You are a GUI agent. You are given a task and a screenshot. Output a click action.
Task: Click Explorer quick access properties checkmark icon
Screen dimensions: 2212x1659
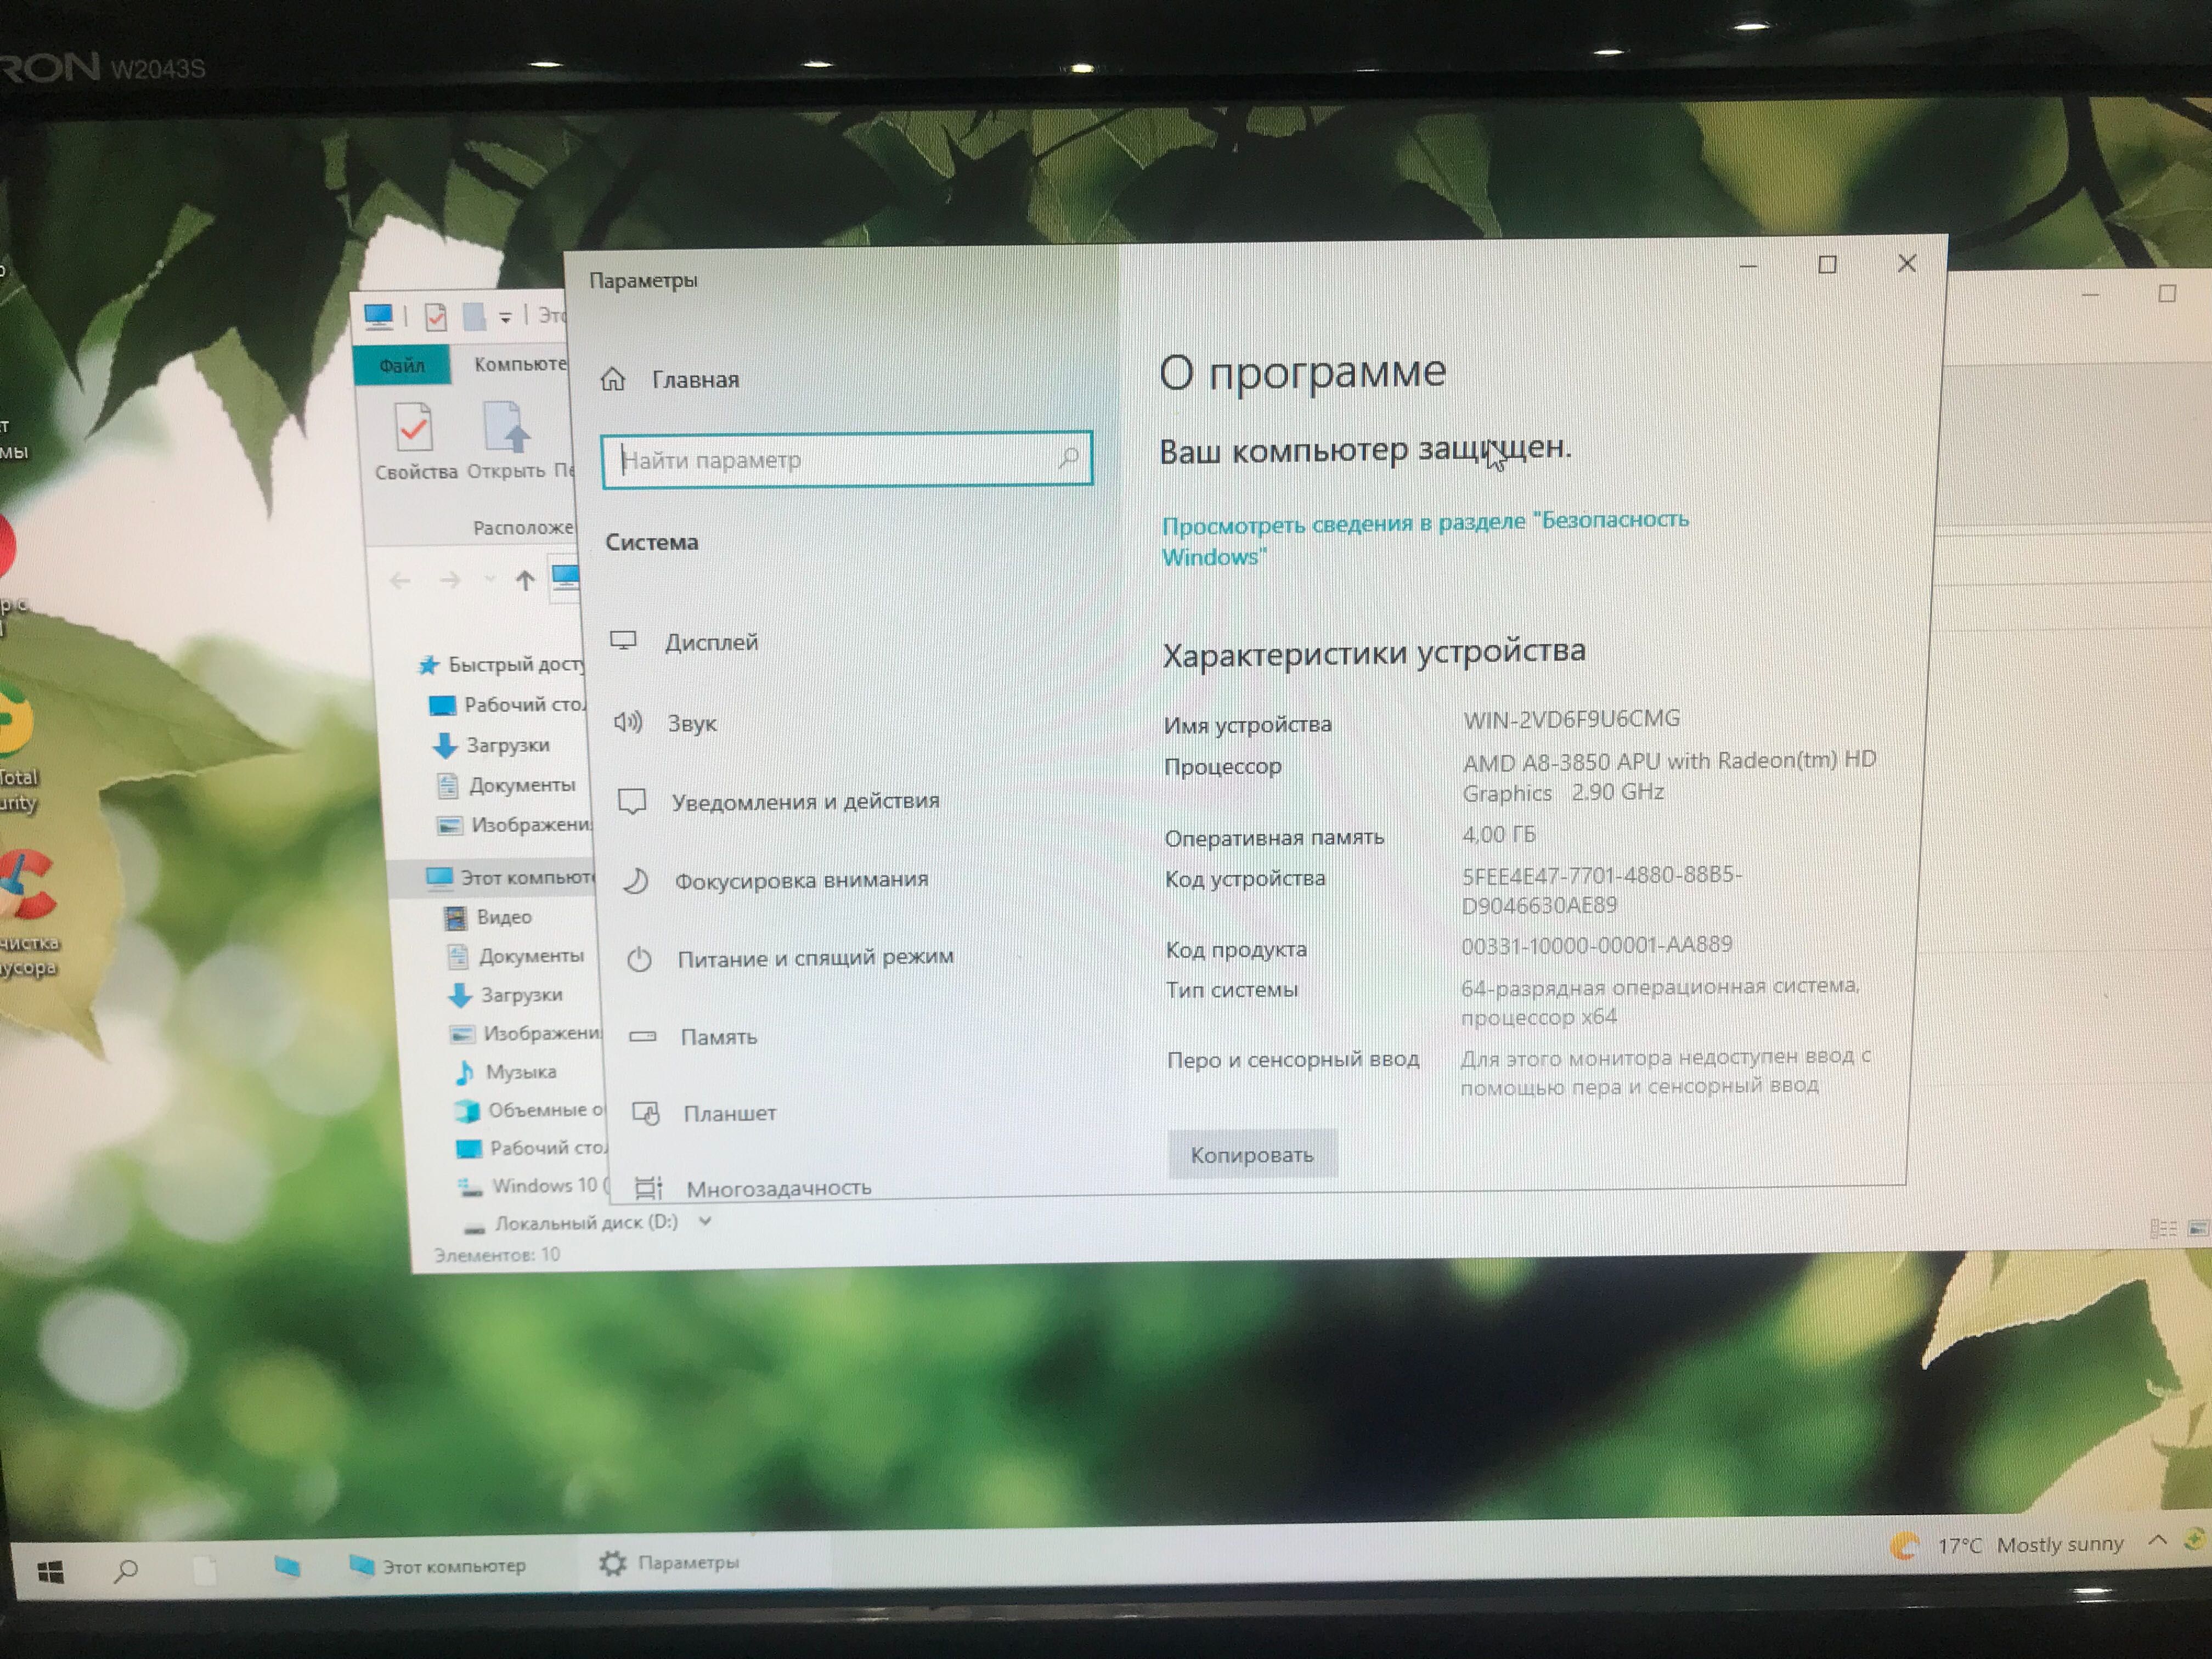point(435,318)
